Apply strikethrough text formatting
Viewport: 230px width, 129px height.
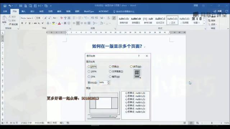tap(35, 23)
